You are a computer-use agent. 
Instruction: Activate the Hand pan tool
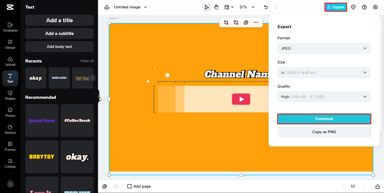pyautogui.click(x=216, y=7)
